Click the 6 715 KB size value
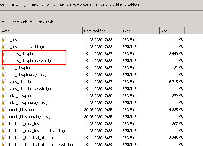This screenshot has width=203, height=146. coord(176,82)
